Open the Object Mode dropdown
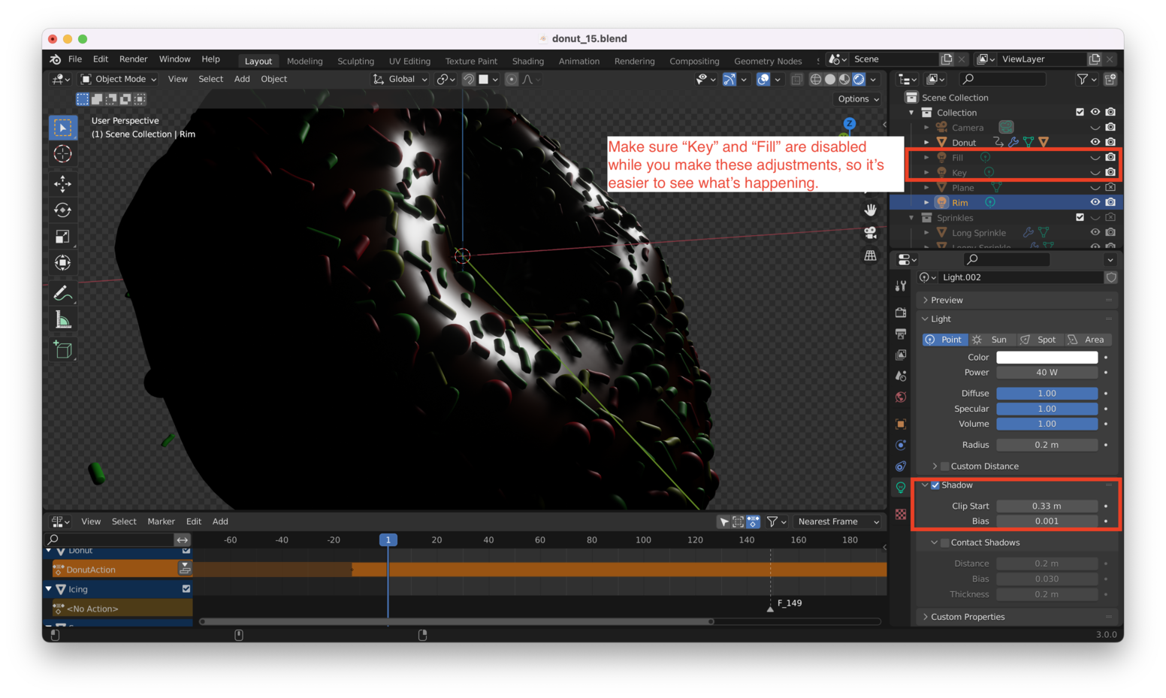This screenshot has width=1166, height=698. click(x=119, y=79)
